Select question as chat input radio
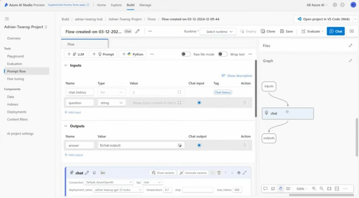The image size is (359, 198). coord(199,103)
